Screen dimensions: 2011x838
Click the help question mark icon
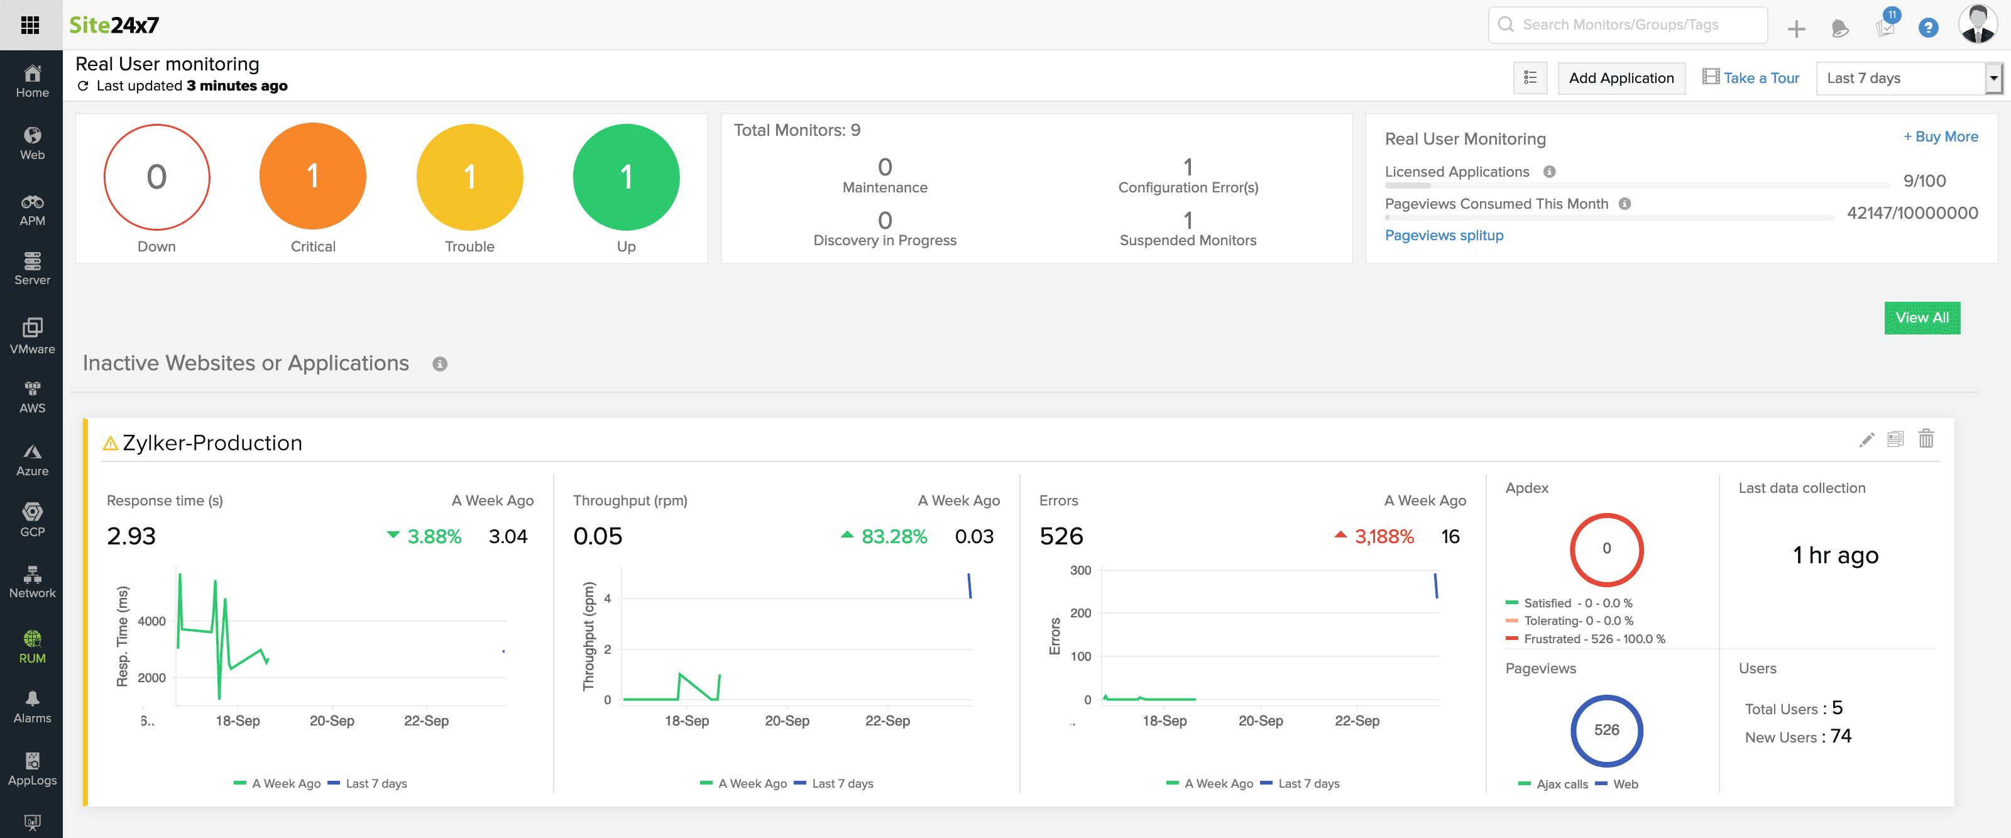[x=1927, y=28]
